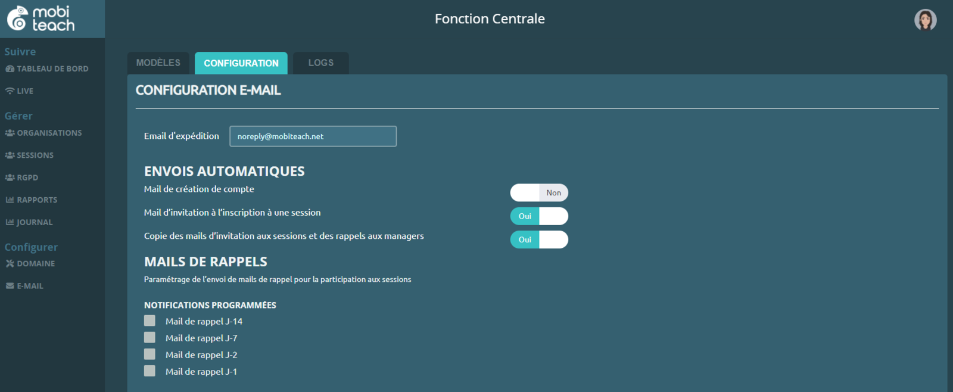Click the Organisations group icon
This screenshot has width=953, height=392.
click(10, 133)
